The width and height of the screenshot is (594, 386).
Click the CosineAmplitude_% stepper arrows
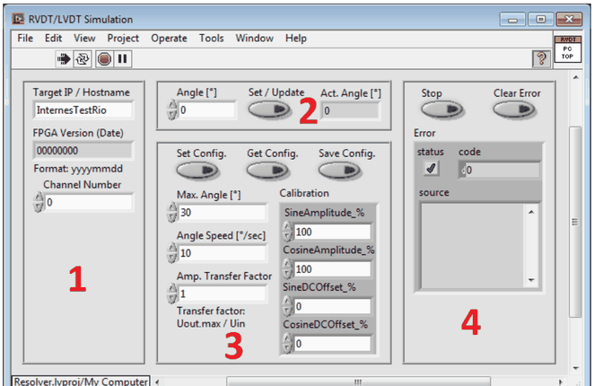288,268
